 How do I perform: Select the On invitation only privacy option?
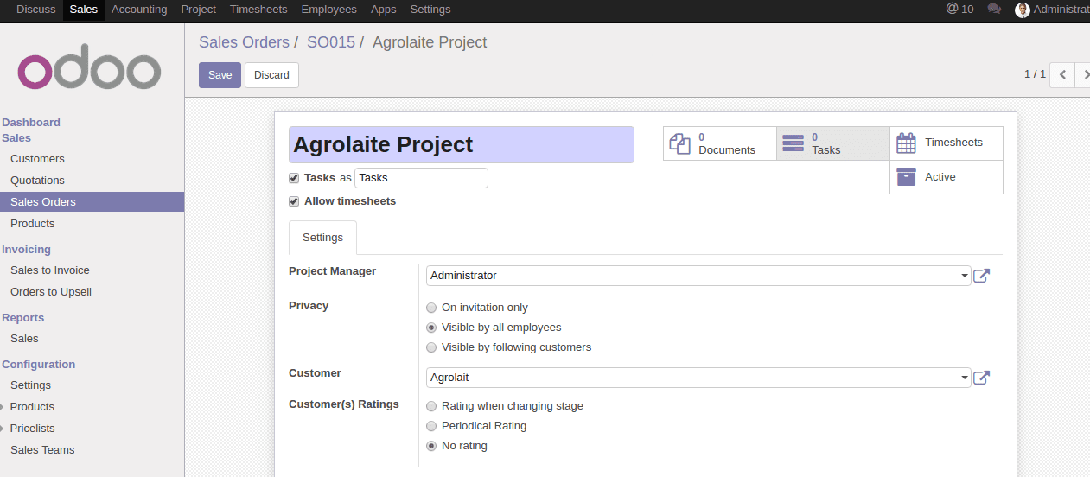point(431,308)
